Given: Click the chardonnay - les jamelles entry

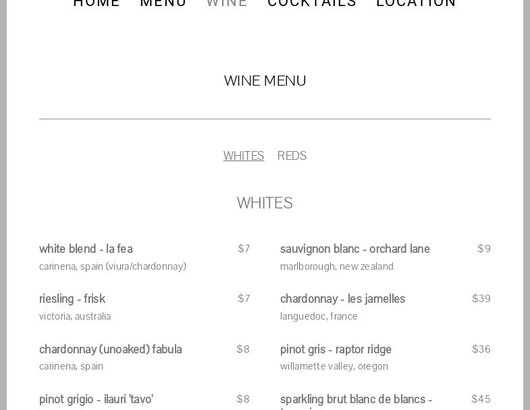Looking at the screenshot, I should [x=342, y=299].
